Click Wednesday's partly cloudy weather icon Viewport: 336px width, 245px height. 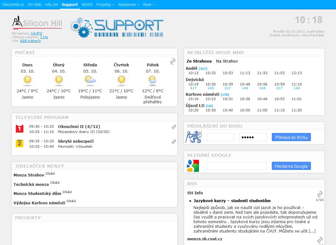[x=90, y=80]
